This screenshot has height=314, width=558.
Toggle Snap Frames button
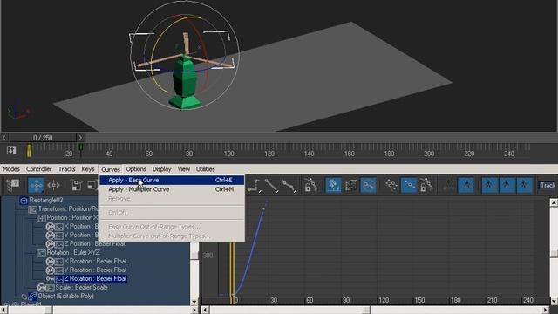[x=333, y=186]
